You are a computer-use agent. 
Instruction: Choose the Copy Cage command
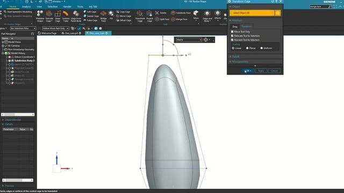(x=123, y=12)
